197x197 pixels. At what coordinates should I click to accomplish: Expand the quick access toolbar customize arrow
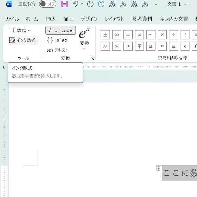point(156,4)
